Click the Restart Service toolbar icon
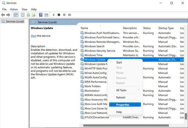This screenshot has width=188, height=128. point(70,15)
